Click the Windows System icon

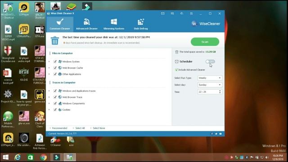(60, 62)
